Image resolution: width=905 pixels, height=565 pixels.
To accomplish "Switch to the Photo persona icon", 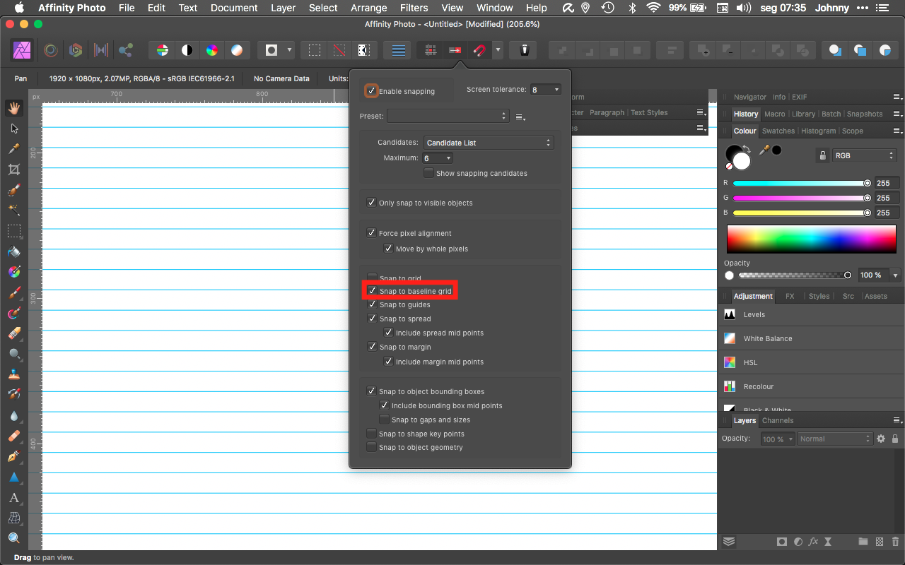I will click(x=22, y=50).
